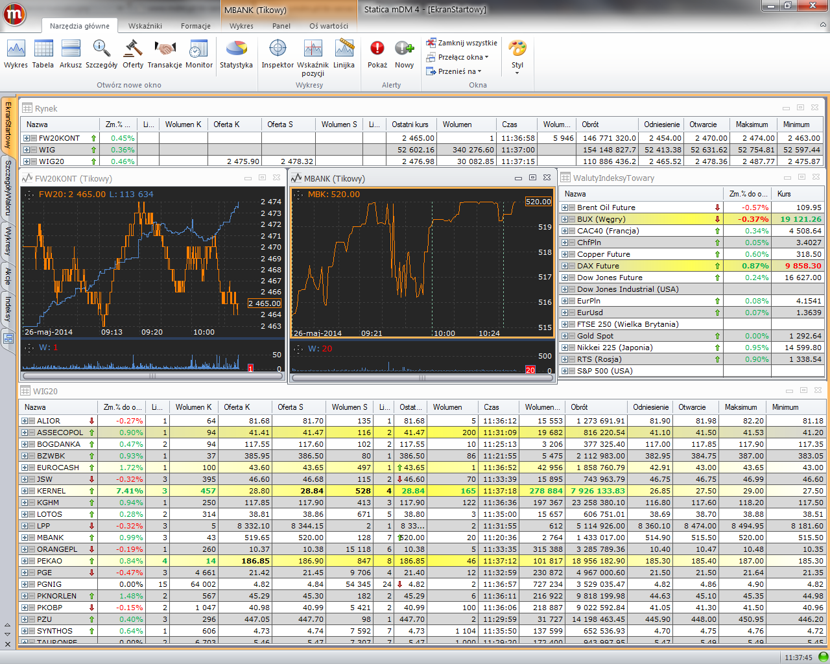The width and height of the screenshot is (830, 664).
Task: Toggle the selector box beside MBANK
Action: pos(32,538)
